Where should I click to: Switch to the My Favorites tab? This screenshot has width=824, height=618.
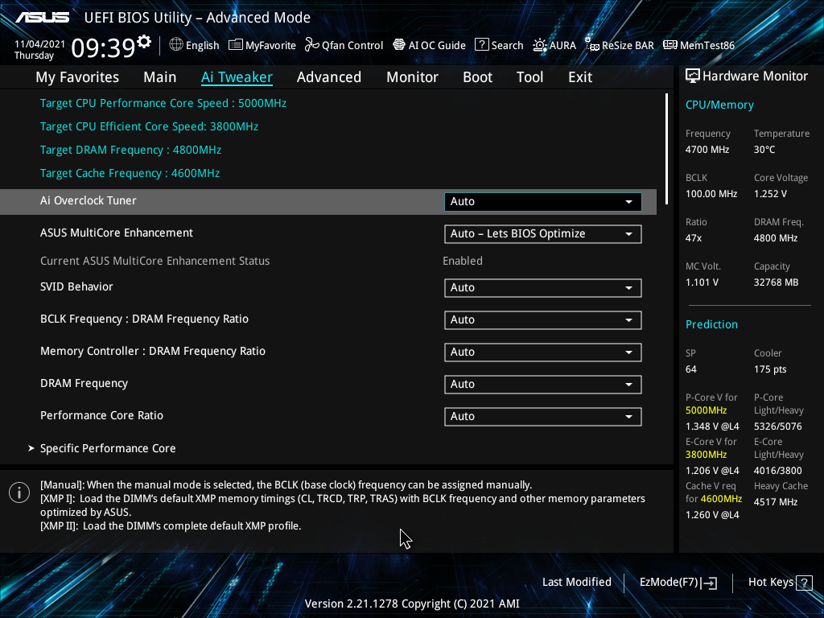click(x=77, y=77)
